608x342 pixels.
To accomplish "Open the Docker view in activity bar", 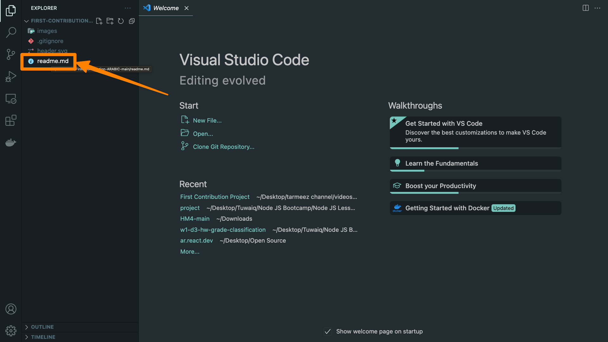I will click(x=11, y=142).
